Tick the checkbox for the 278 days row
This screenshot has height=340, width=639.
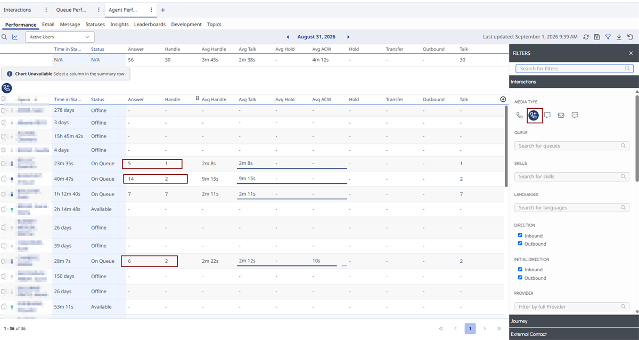(3, 110)
